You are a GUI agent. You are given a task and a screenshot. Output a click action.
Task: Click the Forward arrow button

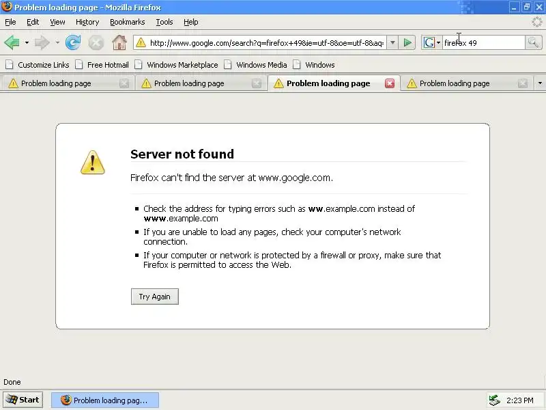pyautogui.click(x=42, y=42)
